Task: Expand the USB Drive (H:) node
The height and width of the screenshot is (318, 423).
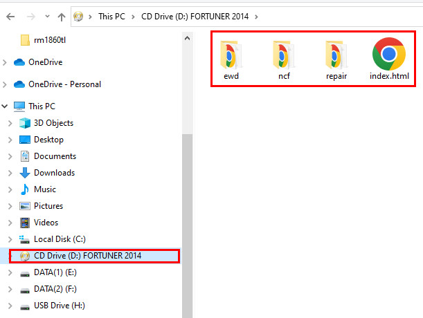Action: click(10, 306)
